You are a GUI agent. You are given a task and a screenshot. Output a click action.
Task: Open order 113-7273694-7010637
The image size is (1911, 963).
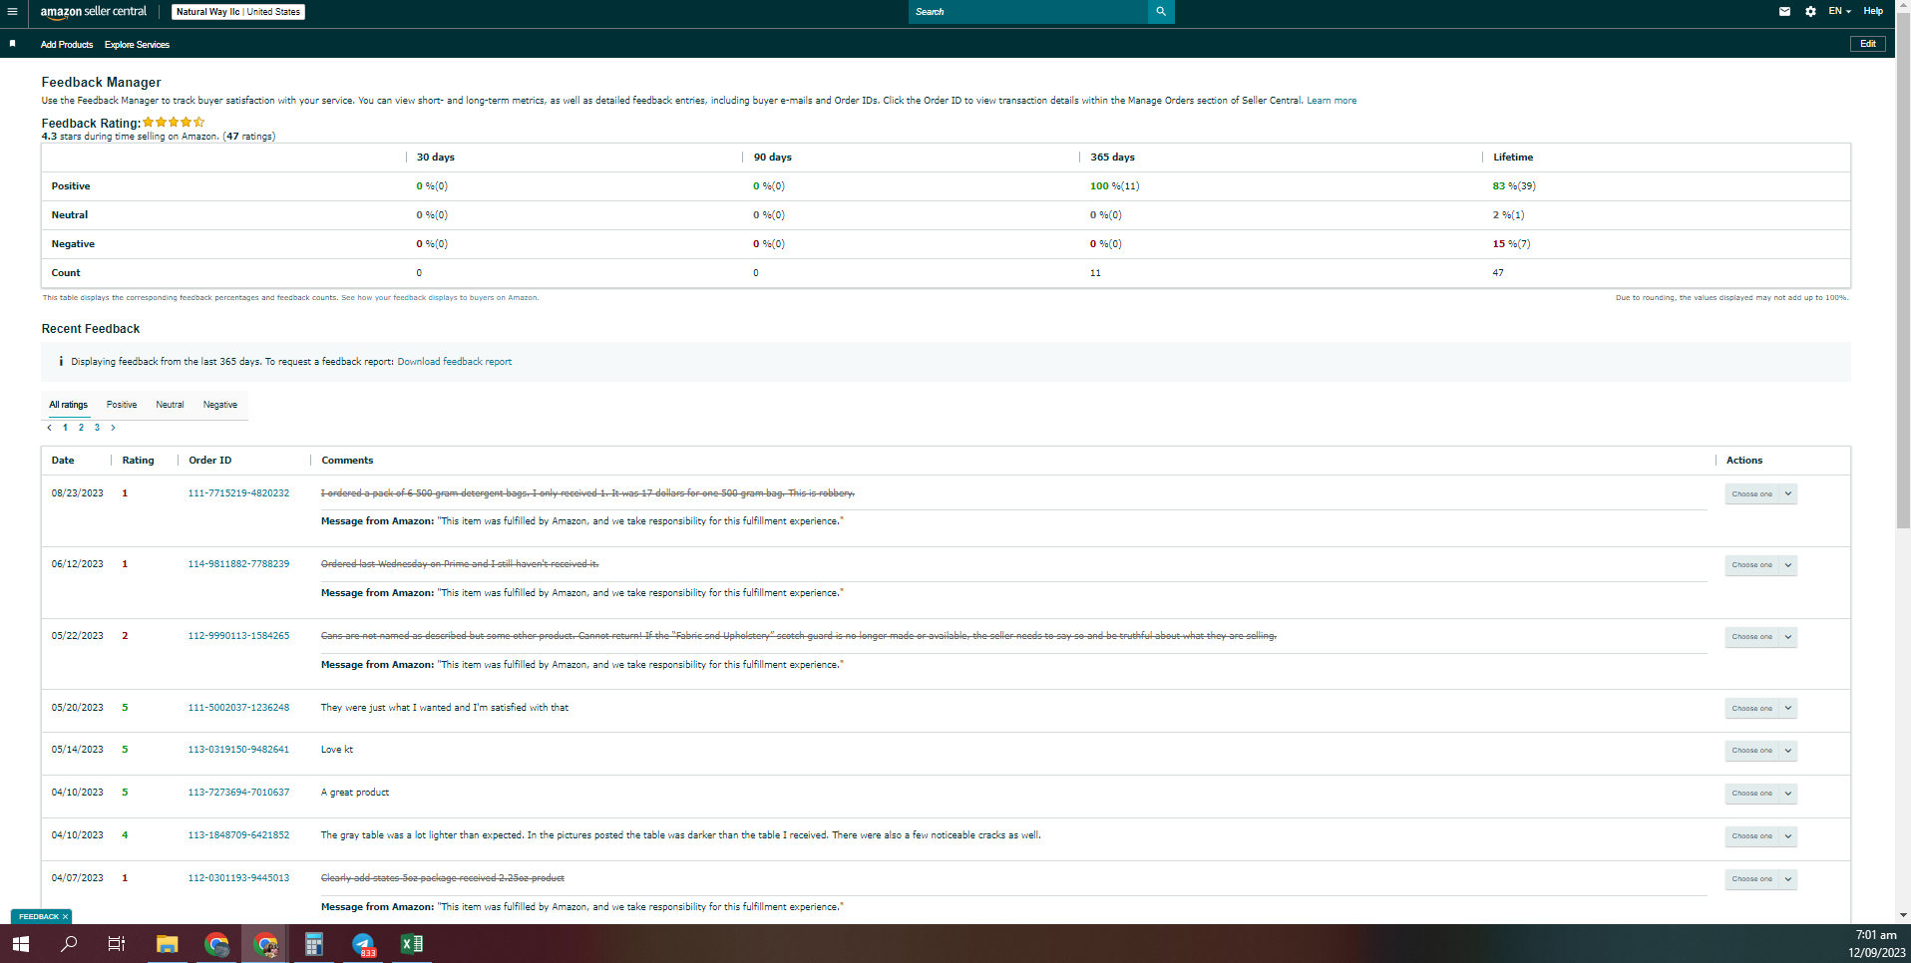[238, 793]
